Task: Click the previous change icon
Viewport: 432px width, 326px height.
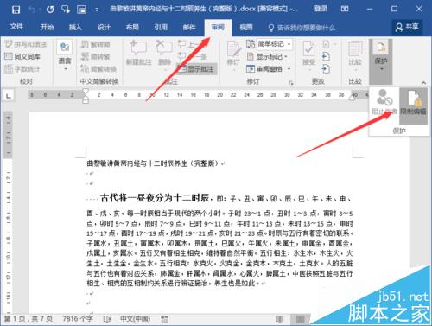Action: pos(326,56)
